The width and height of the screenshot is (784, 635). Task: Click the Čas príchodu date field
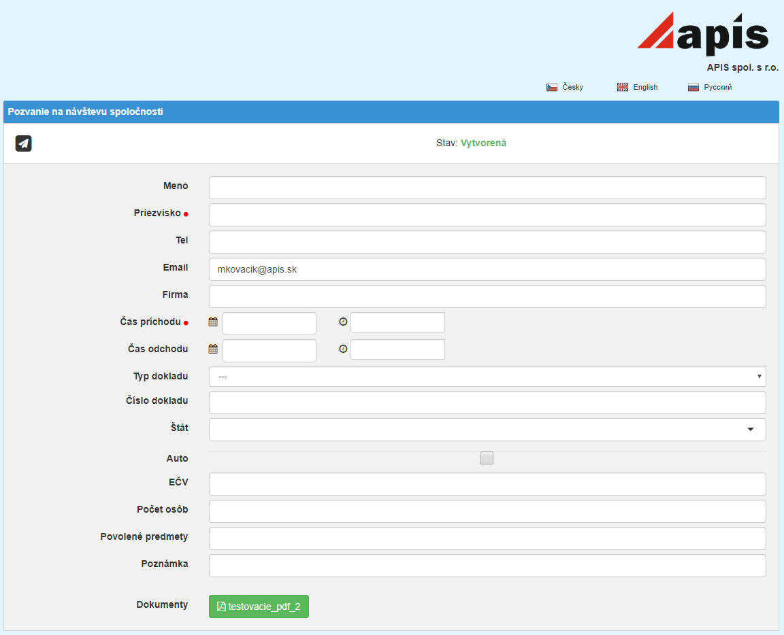click(269, 324)
